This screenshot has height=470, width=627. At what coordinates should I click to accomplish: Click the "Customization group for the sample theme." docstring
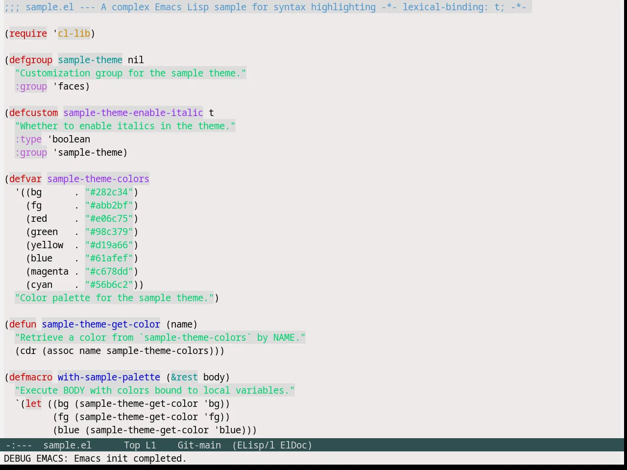coord(130,73)
